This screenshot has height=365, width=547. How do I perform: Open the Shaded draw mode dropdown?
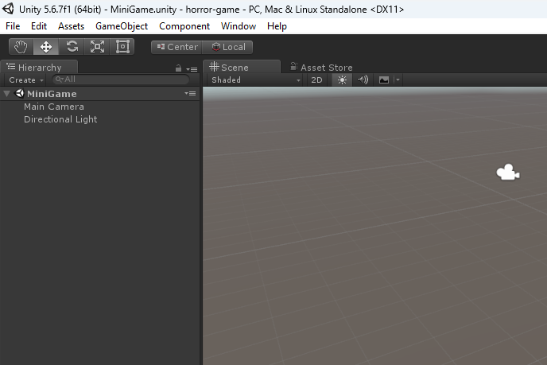255,80
